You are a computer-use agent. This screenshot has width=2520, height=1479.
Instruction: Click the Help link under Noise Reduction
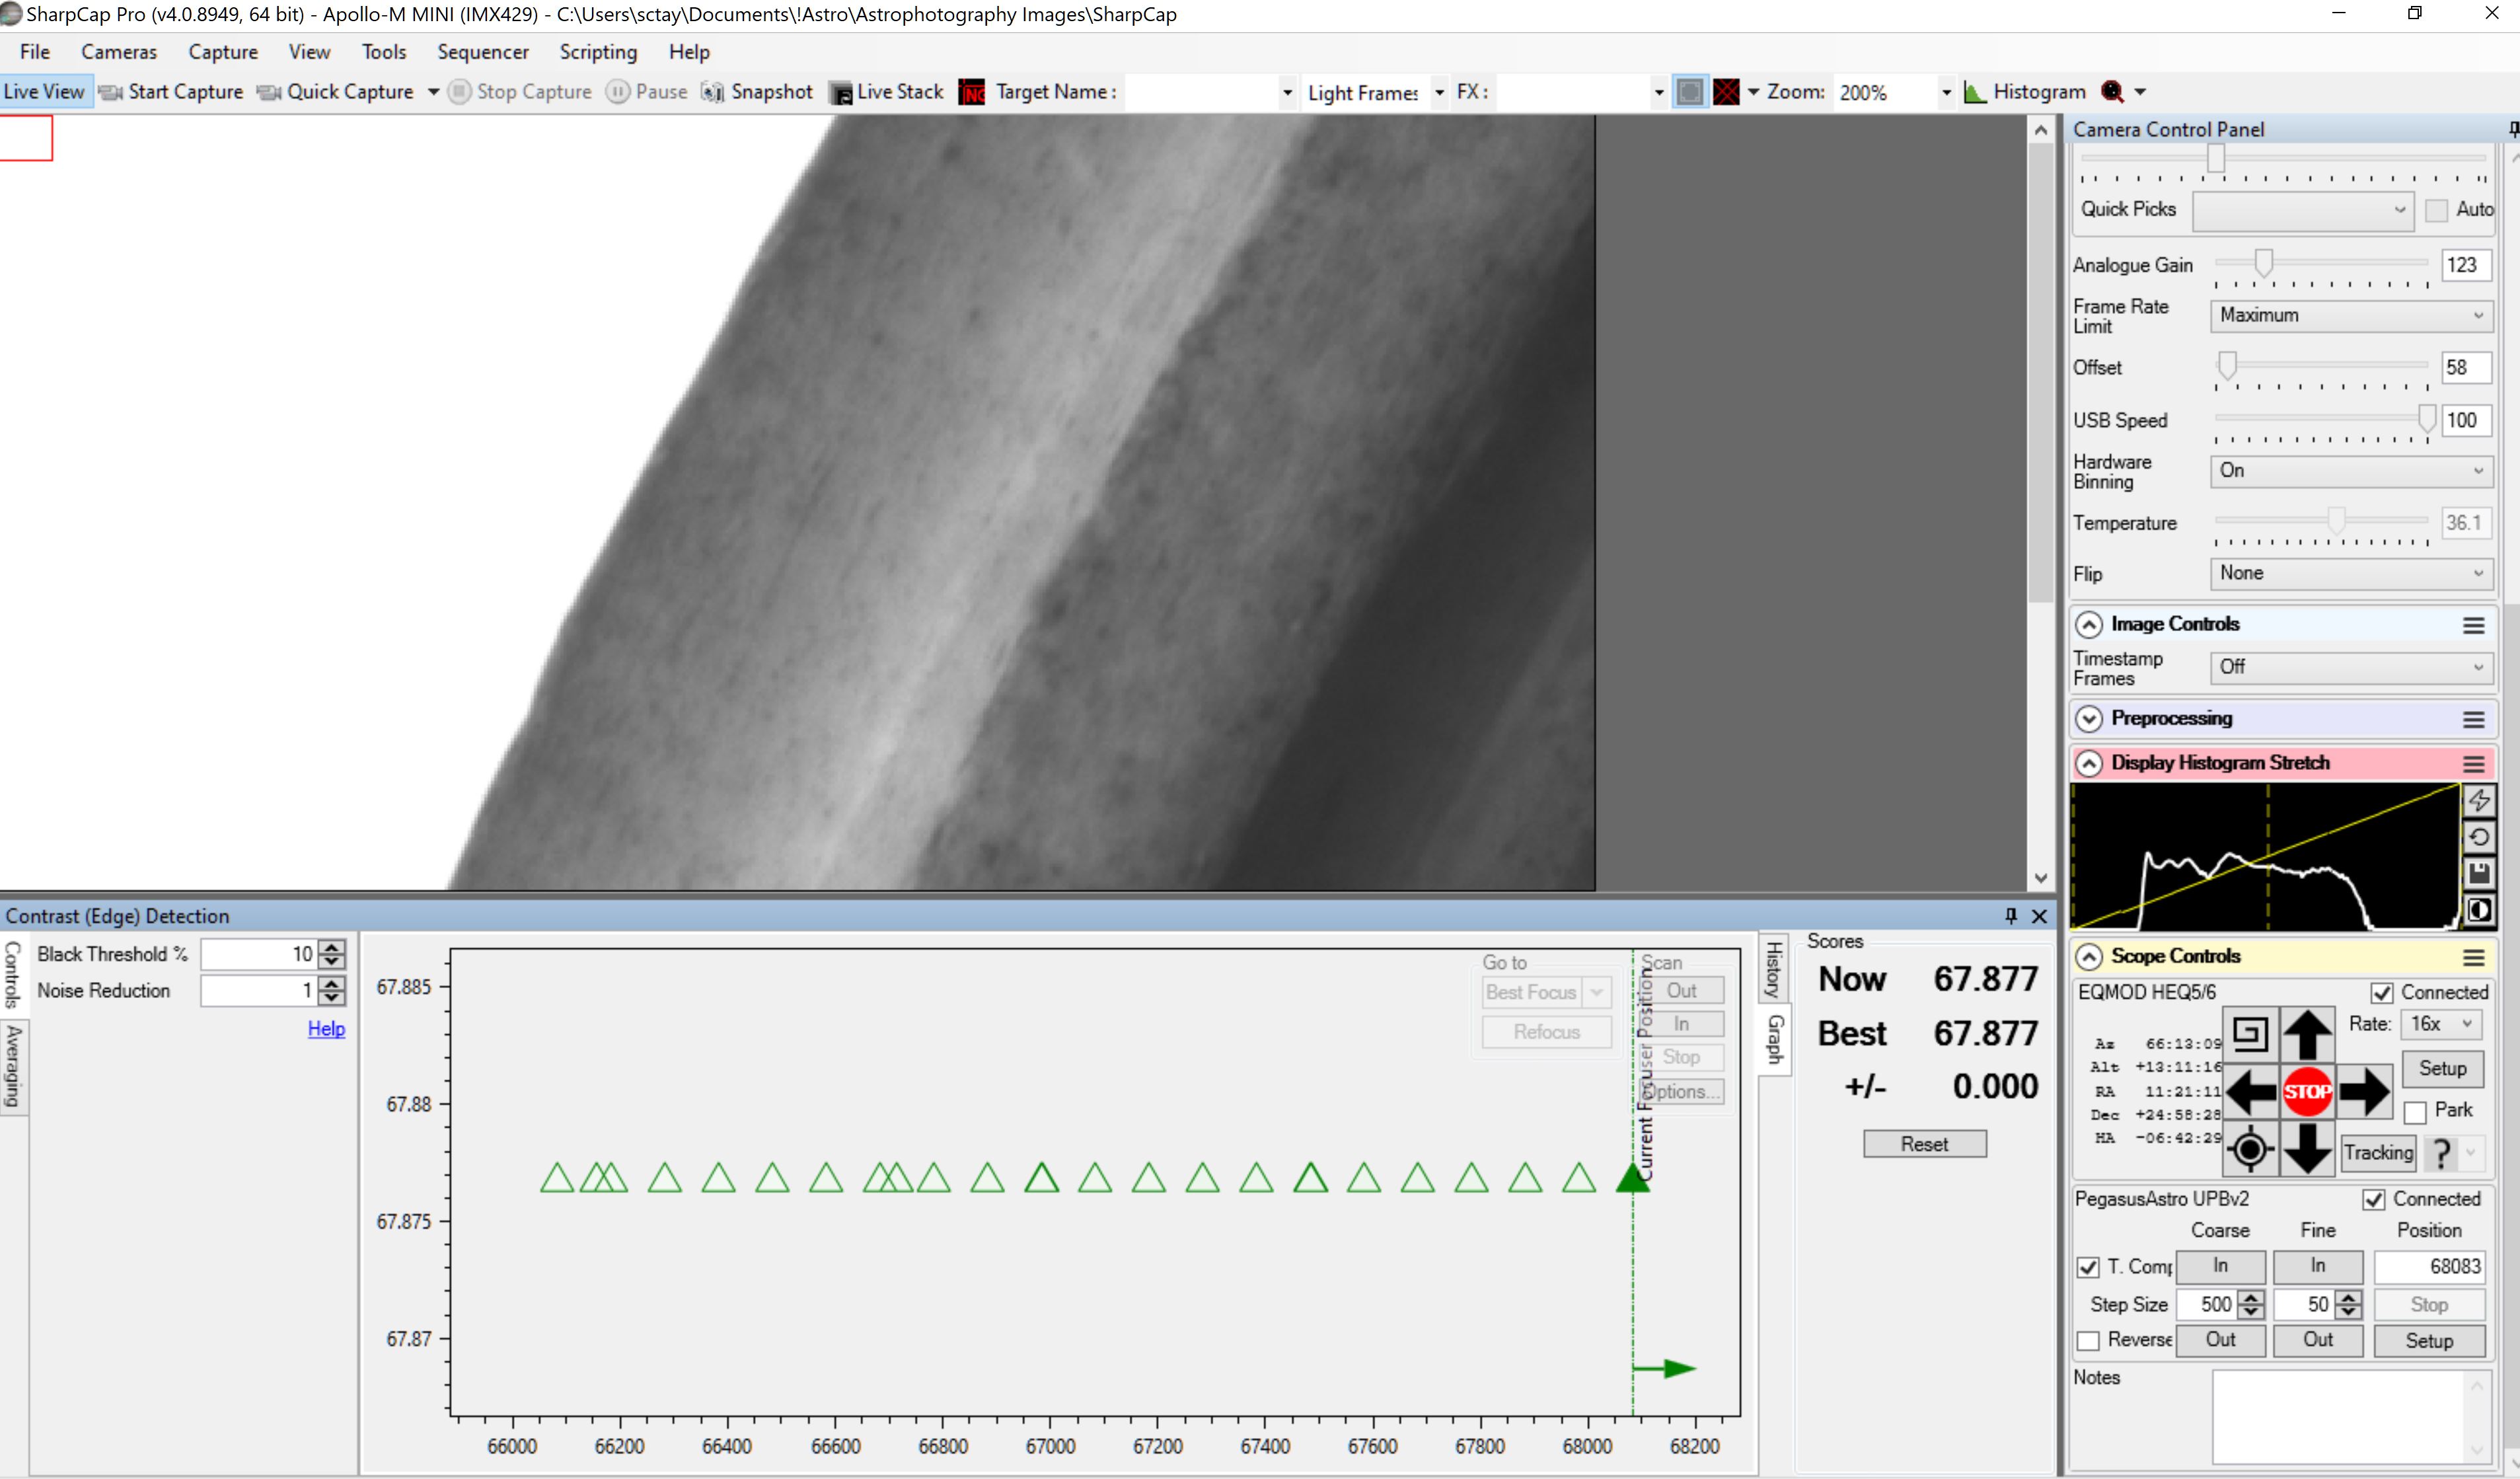[326, 1029]
